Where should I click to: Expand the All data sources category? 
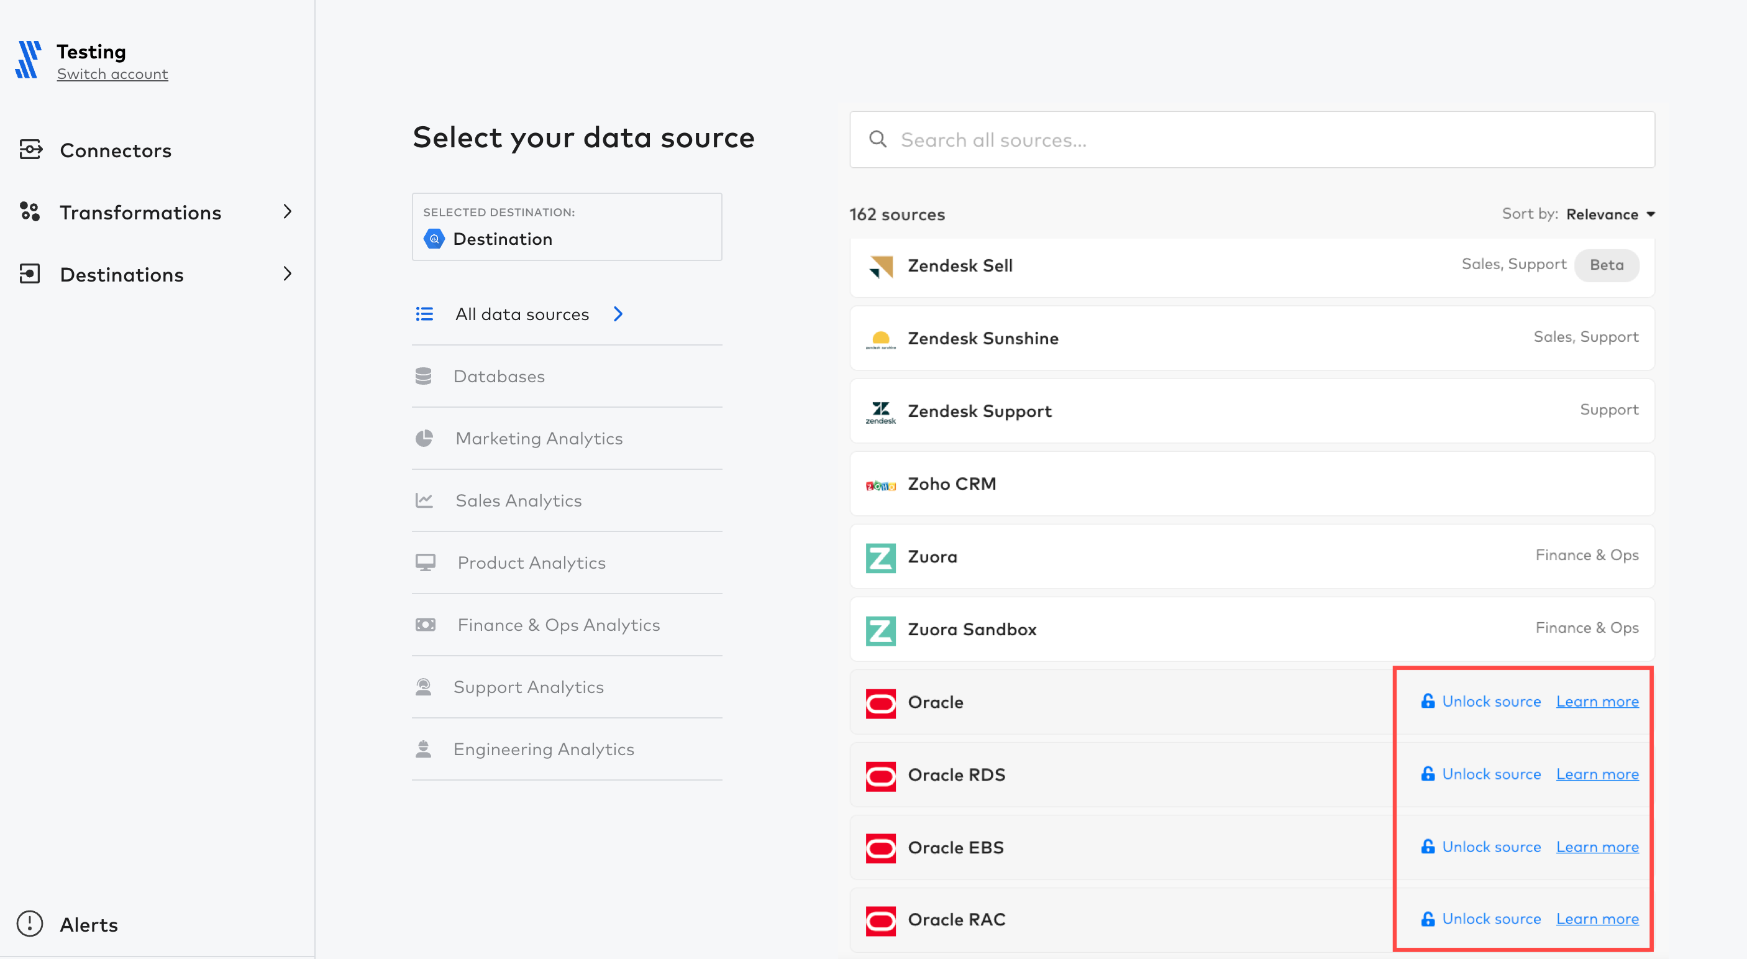pos(619,313)
